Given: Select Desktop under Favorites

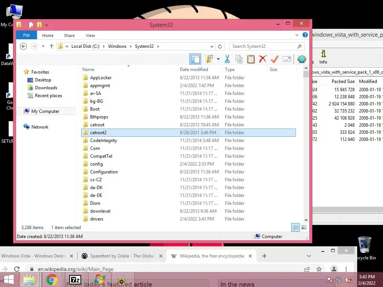Looking at the screenshot, I should (43, 80).
